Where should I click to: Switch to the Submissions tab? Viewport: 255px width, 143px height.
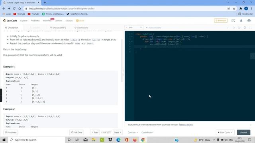pyautogui.click(x=81, y=28)
